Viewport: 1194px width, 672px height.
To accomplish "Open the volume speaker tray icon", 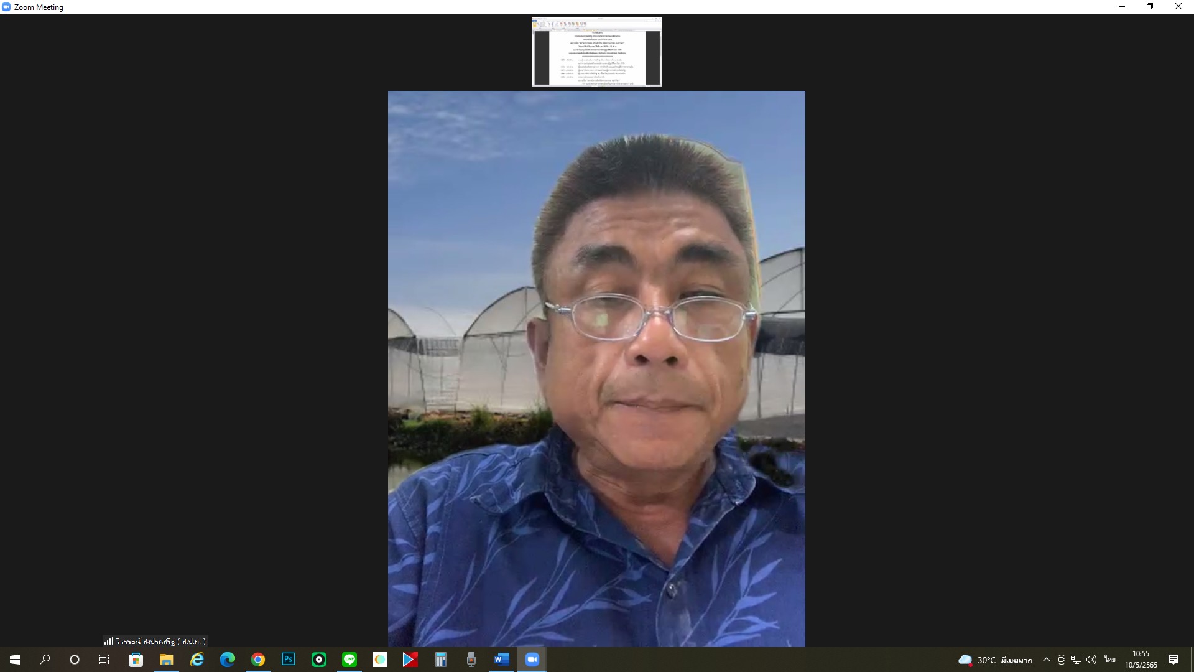I will pyautogui.click(x=1091, y=660).
